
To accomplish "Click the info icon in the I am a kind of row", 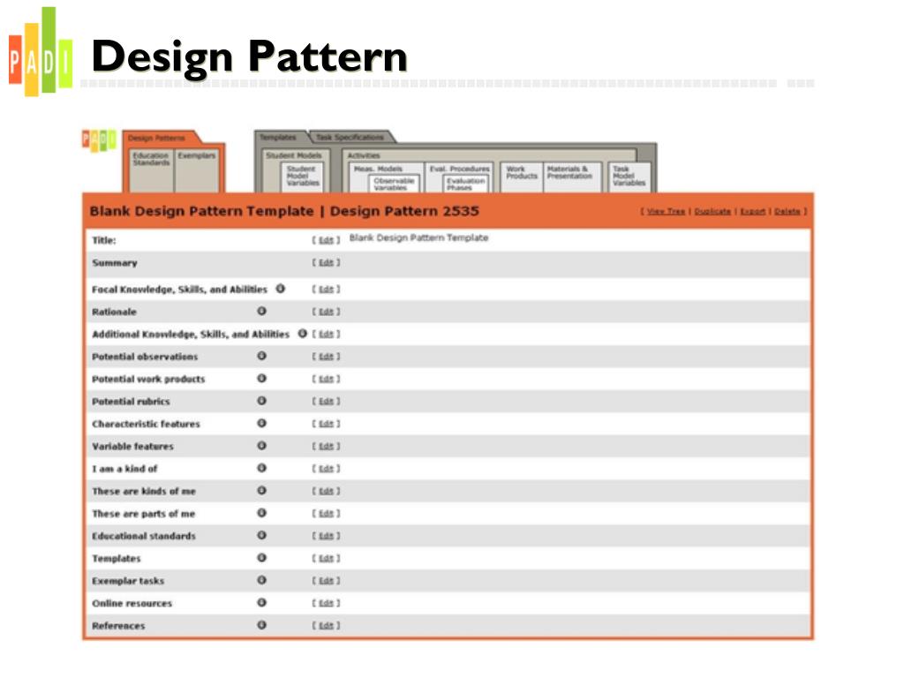I will 261,468.
